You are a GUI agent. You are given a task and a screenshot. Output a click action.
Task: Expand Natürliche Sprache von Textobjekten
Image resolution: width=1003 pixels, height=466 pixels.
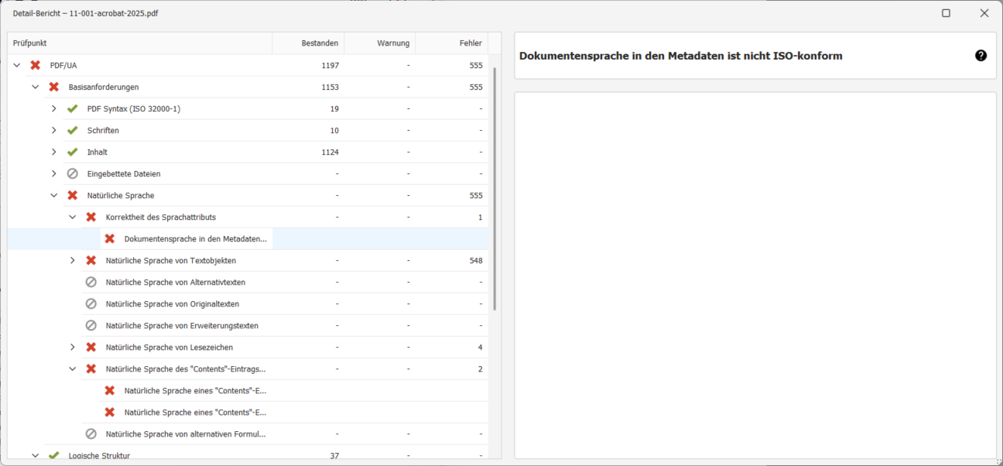[73, 261]
